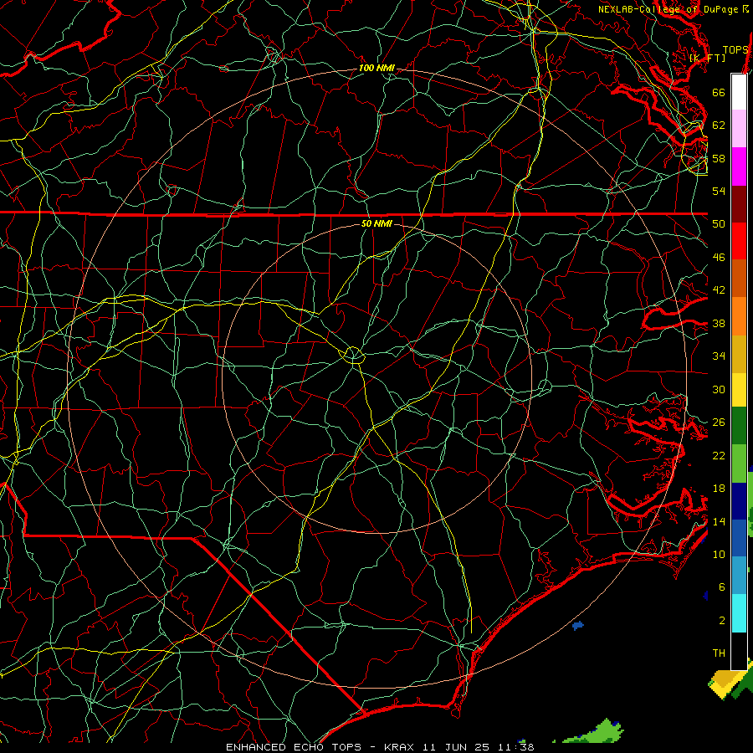Click the 'NEXLAB-College of DuPage' credit text
This screenshot has height=753, width=753.
coord(669,9)
